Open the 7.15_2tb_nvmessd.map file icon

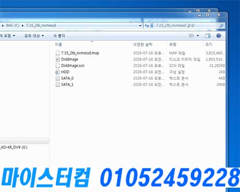(x=58, y=53)
